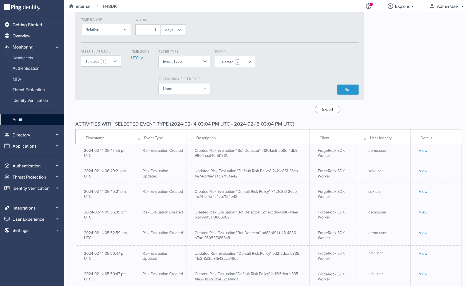View details of the Bot Detector risk evaluation
This screenshot has height=286, width=466.
pyautogui.click(x=423, y=150)
